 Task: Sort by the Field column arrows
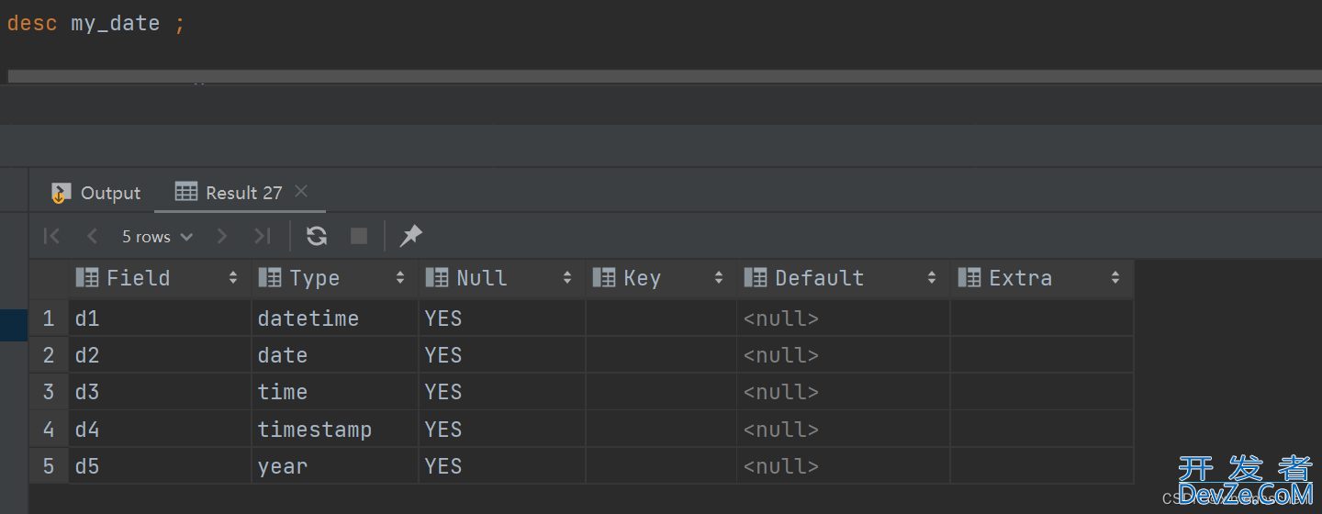233,278
